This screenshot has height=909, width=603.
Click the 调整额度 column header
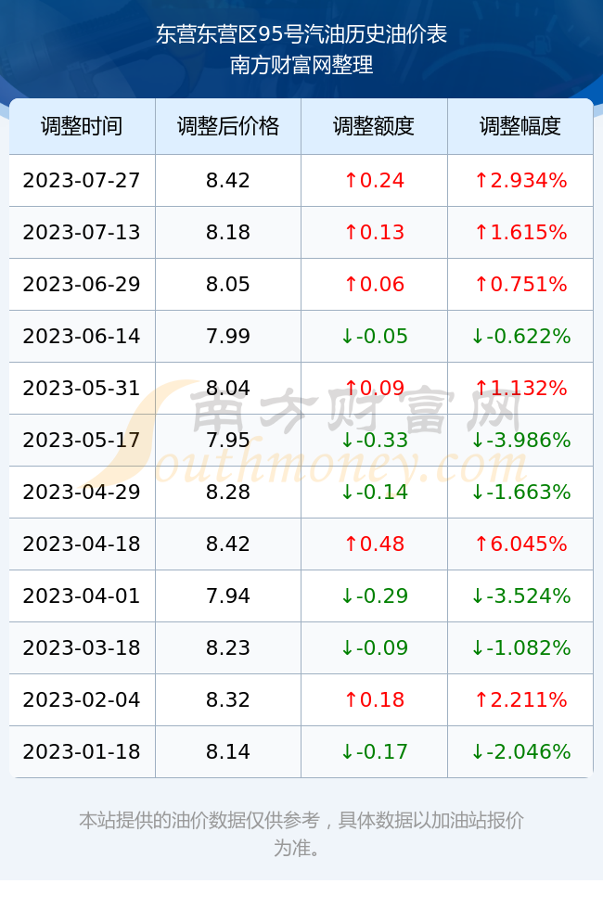[374, 126]
